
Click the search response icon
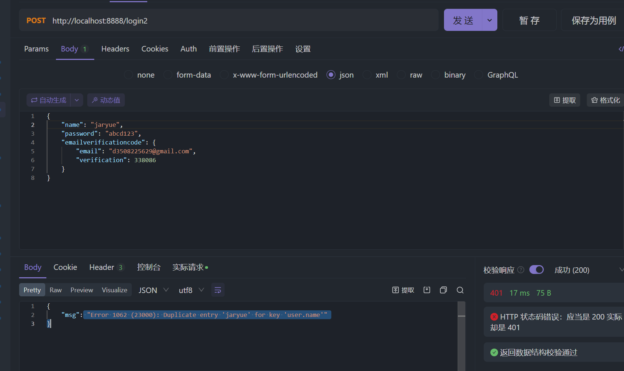460,290
